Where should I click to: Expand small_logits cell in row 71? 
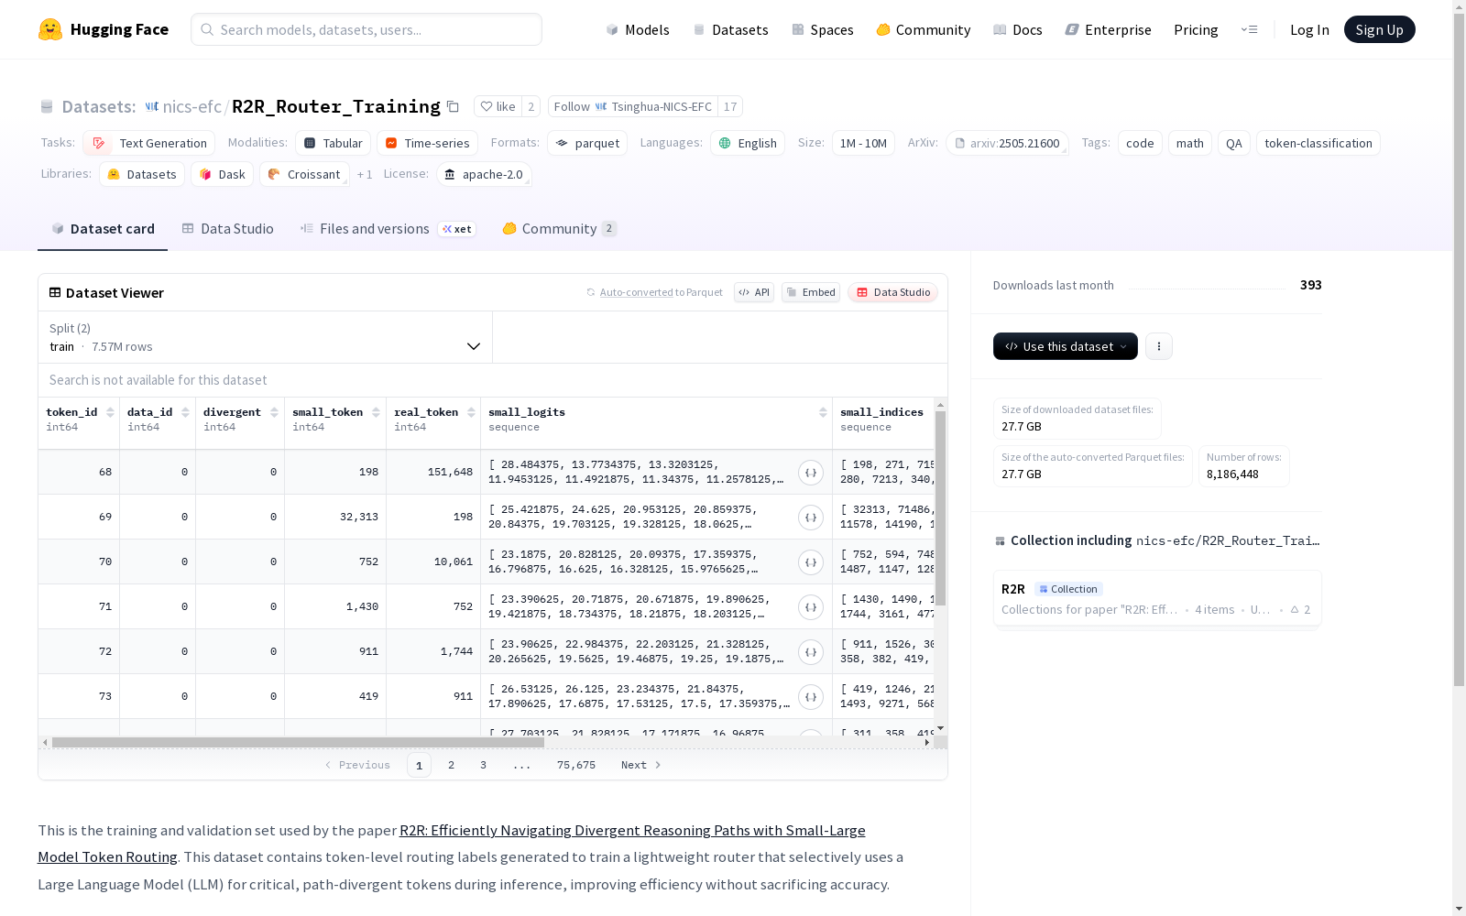click(811, 607)
